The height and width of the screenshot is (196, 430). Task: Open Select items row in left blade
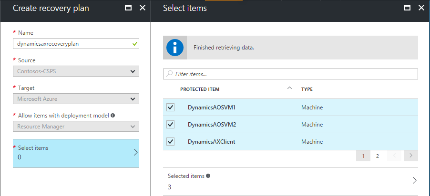[76, 153]
